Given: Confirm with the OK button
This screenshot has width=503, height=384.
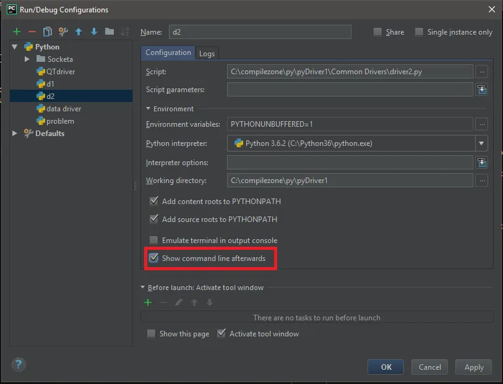Looking at the screenshot, I should [x=385, y=367].
